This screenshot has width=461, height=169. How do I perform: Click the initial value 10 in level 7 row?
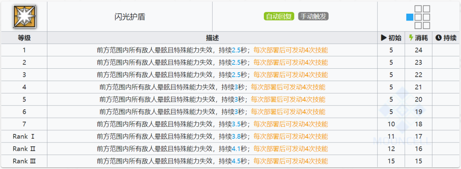pos(391,124)
